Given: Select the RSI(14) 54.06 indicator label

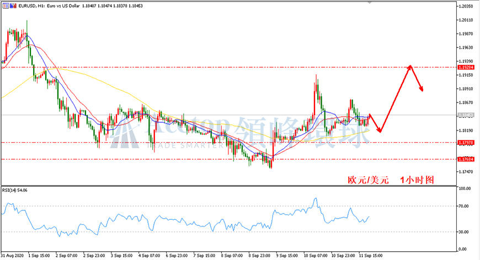Looking at the screenshot, I should (x=15, y=191).
